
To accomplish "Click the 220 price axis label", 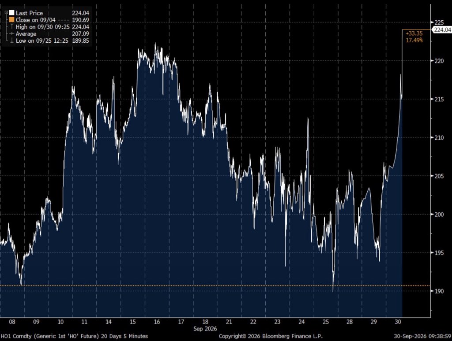I will point(440,61).
